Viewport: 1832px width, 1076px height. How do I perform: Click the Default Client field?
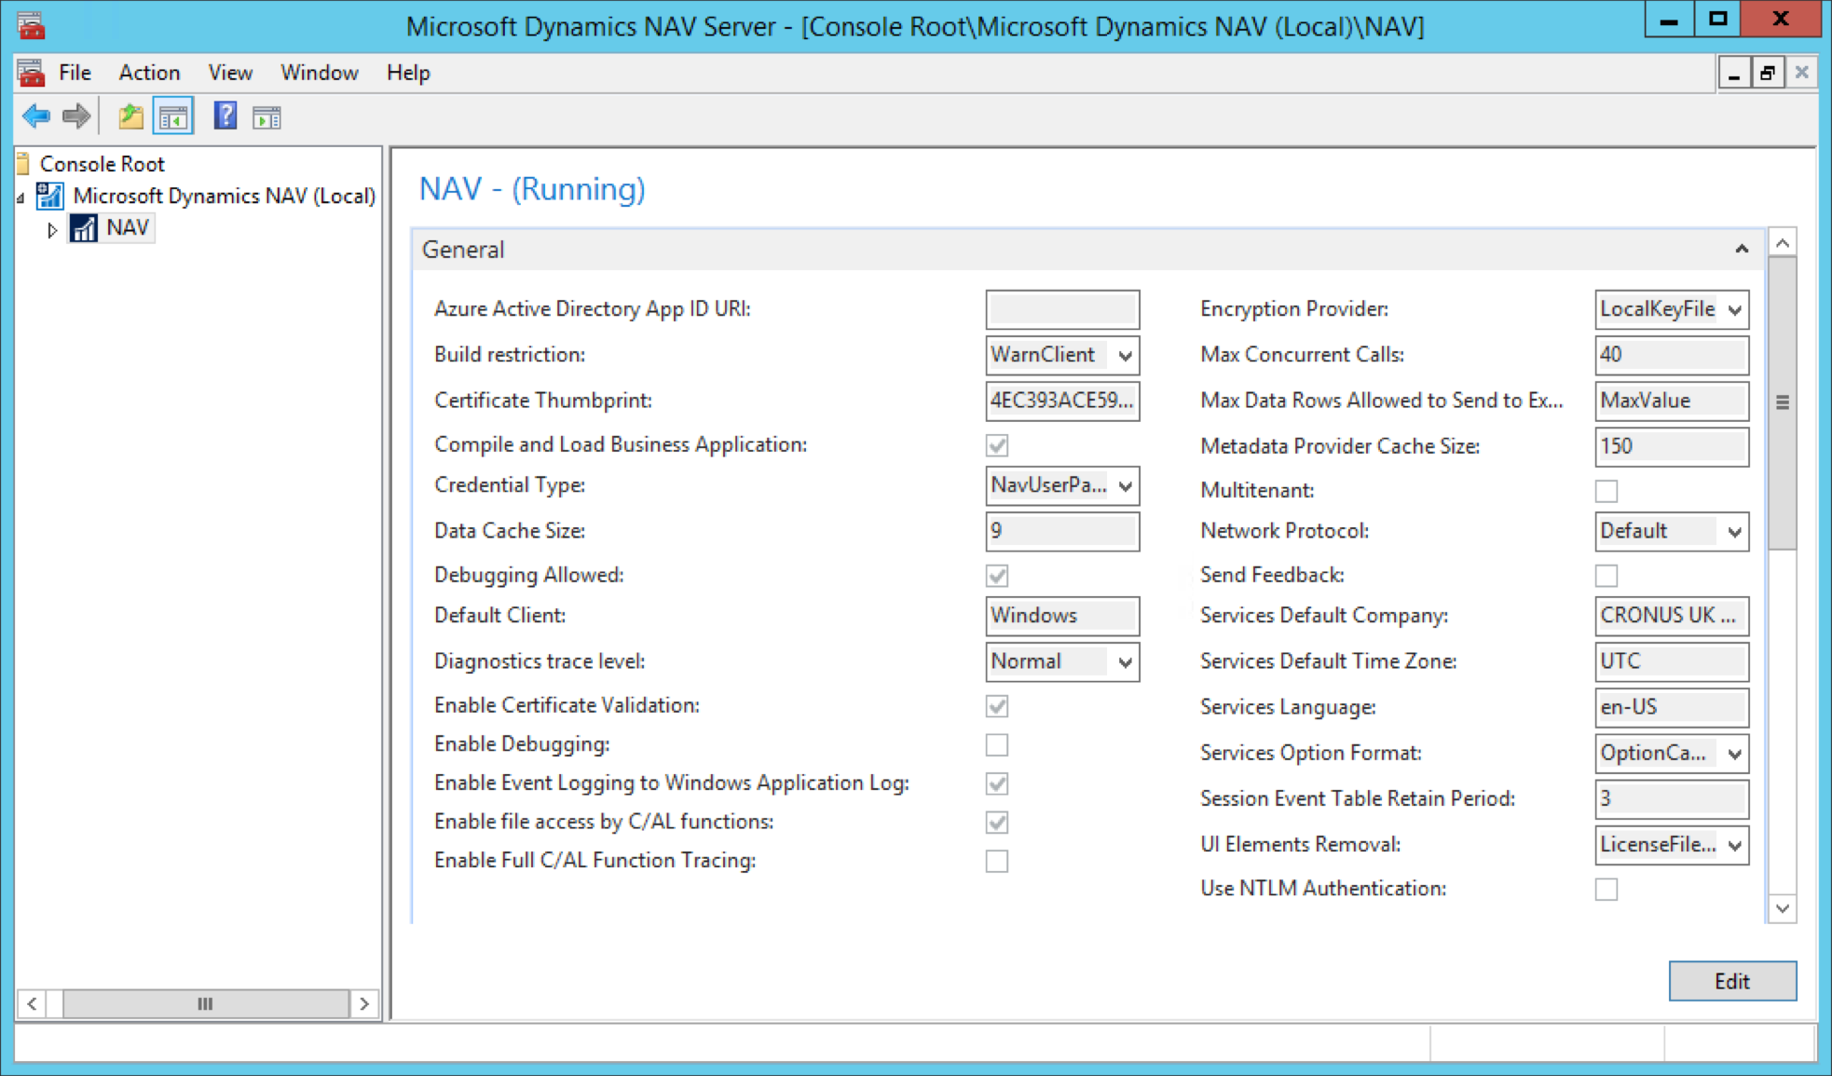[1062, 616]
